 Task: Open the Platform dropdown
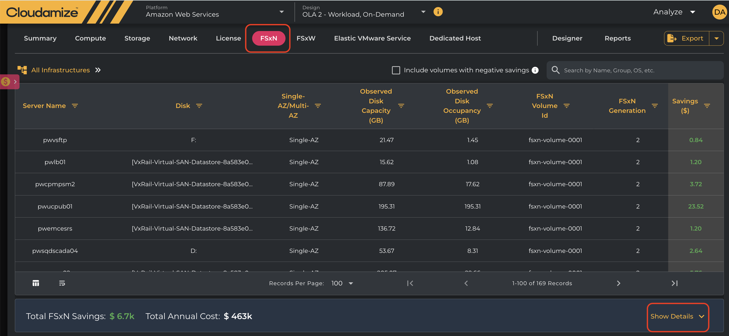(x=215, y=12)
